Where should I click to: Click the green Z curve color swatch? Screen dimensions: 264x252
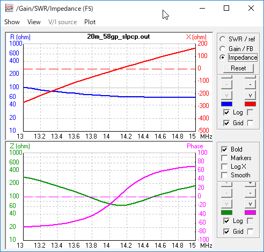226,213
